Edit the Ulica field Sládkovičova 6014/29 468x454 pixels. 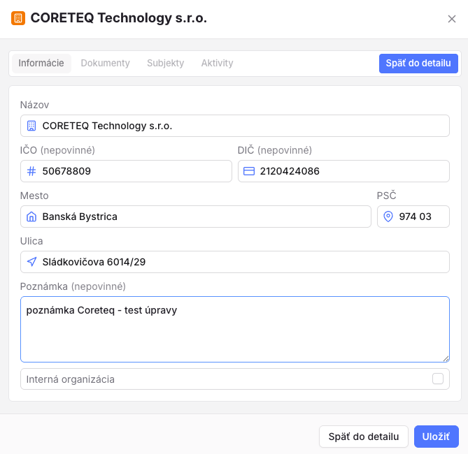coord(235,262)
